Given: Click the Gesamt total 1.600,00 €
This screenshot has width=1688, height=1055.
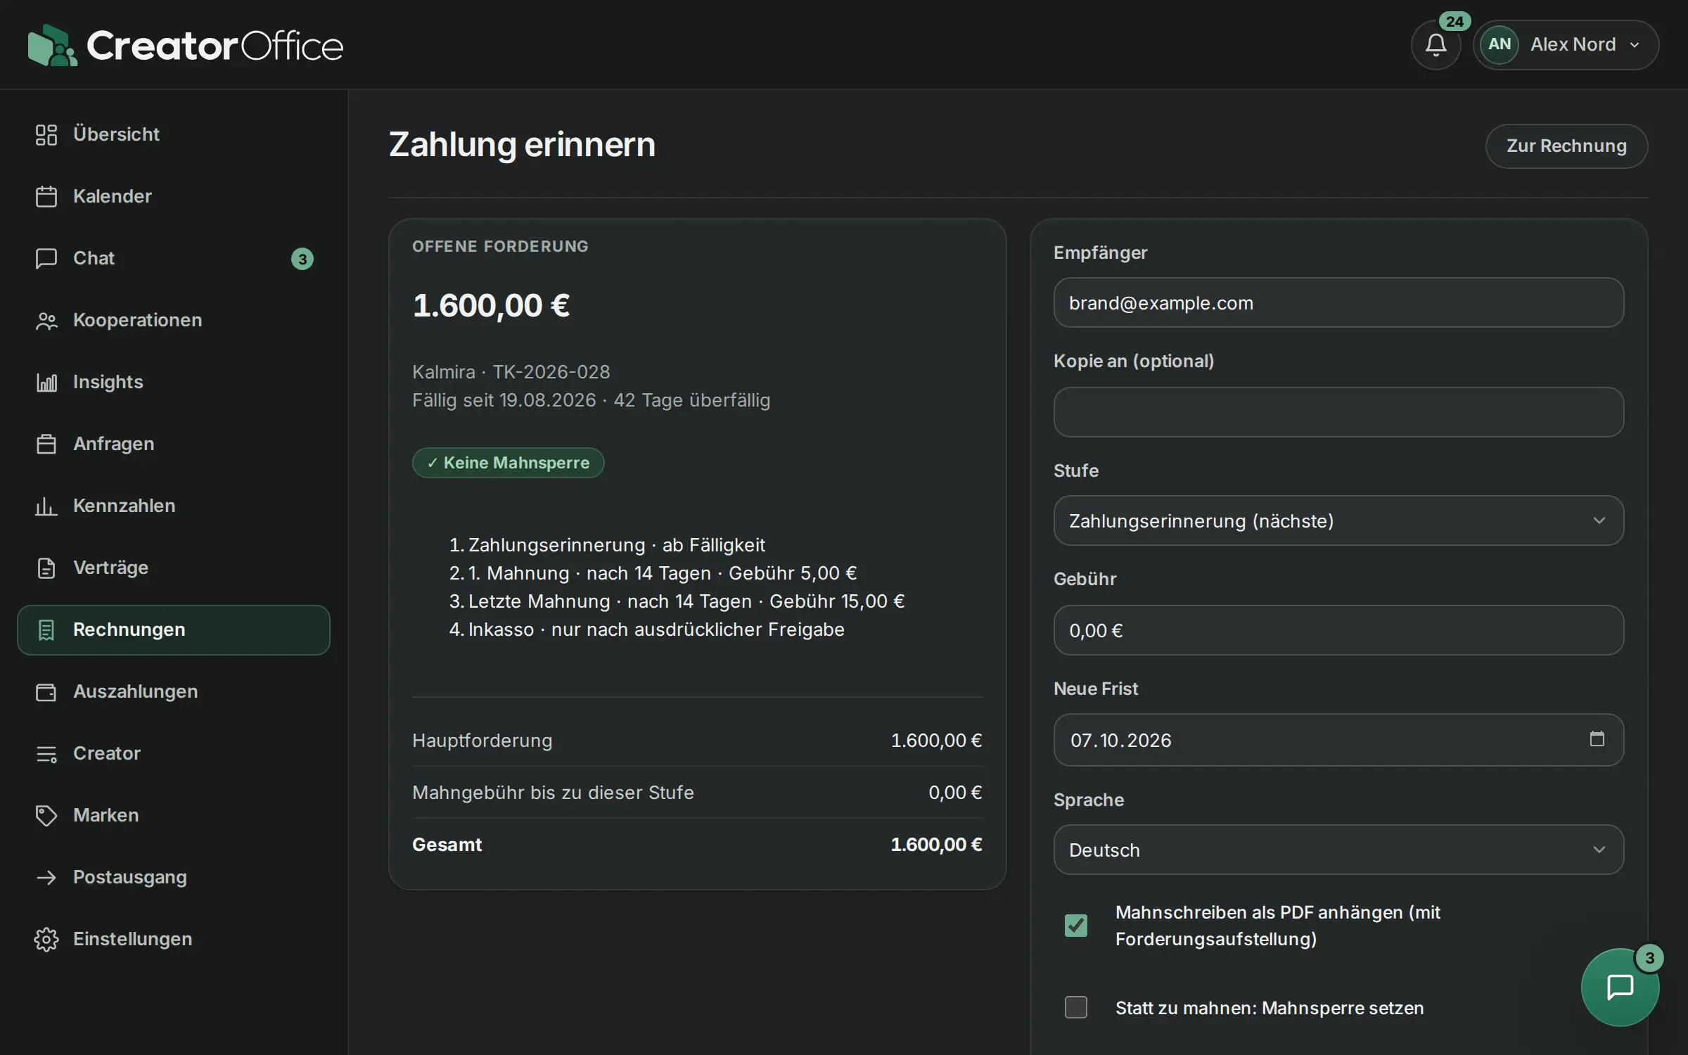Looking at the screenshot, I should click(936, 845).
